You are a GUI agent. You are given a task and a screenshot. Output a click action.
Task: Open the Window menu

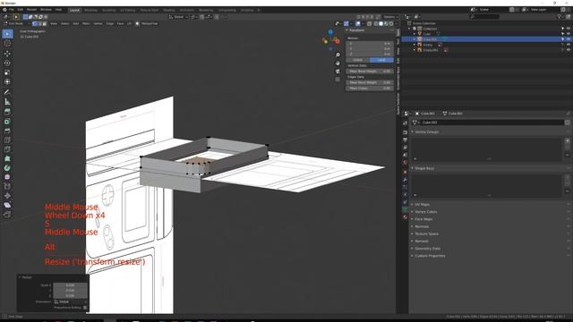[46, 10]
